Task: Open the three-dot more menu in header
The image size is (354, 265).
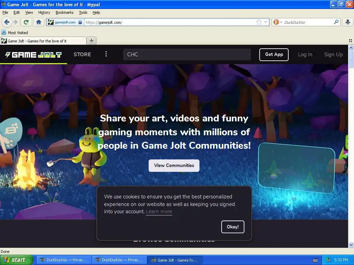Action: (106, 54)
